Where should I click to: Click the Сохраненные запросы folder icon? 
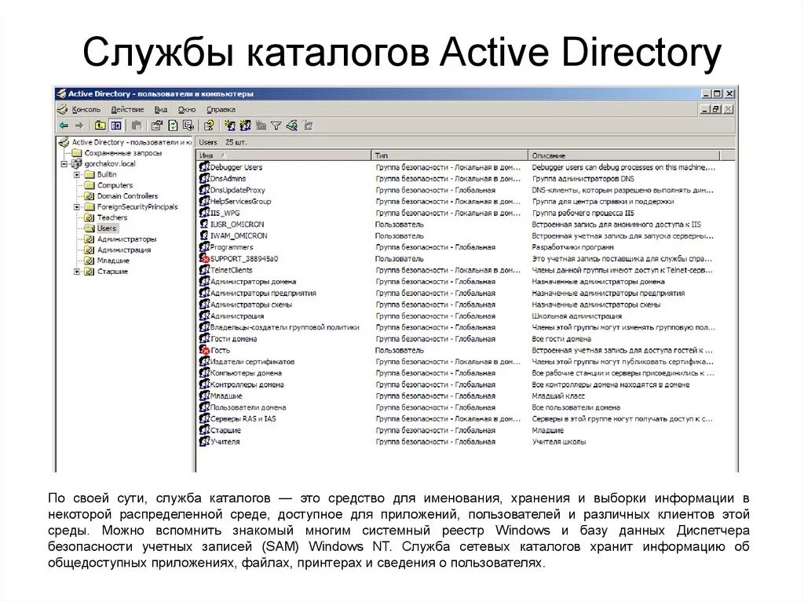pos(76,153)
